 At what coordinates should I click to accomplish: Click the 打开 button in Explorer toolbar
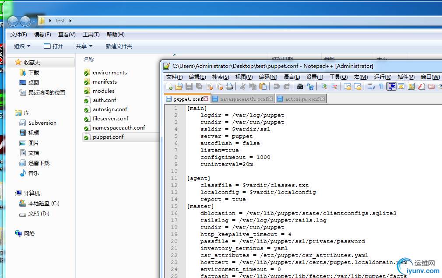click(x=53, y=46)
